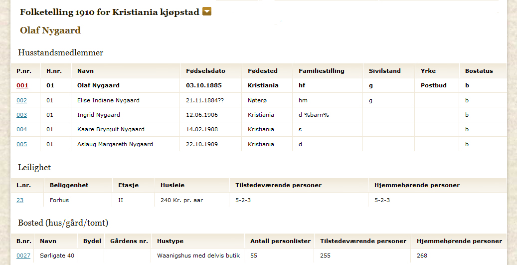Screen dimensions: 517x265
Task: Click the Antall personlister column header
Action: point(280,241)
